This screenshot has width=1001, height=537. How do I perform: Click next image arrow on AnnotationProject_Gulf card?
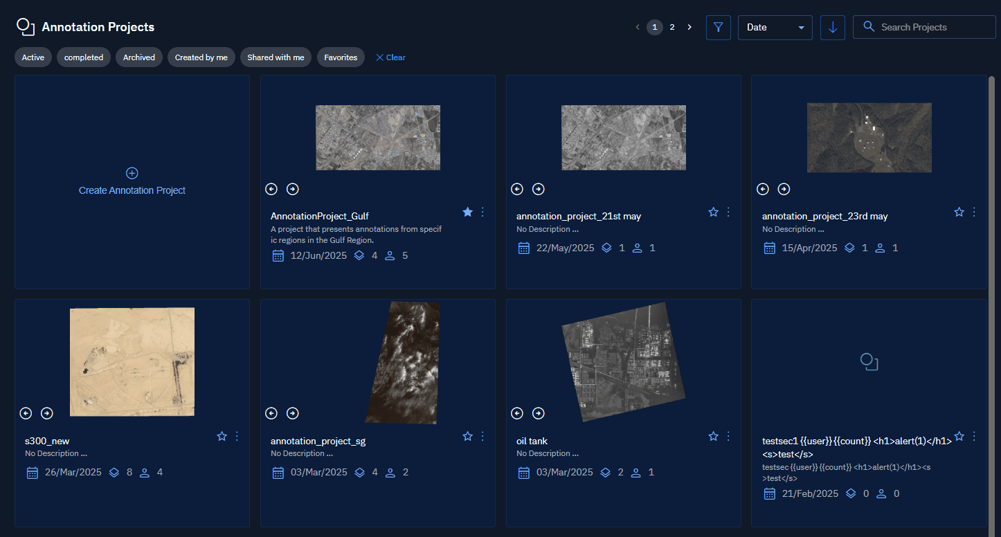pyautogui.click(x=293, y=189)
